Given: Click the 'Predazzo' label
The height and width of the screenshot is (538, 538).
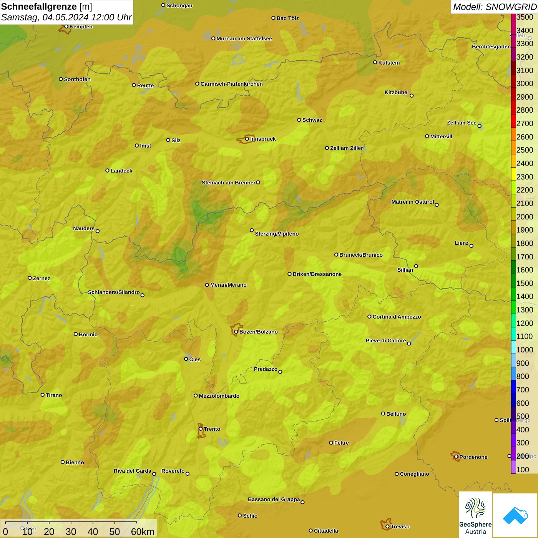Looking at the screenshot, I should (266, 369).
